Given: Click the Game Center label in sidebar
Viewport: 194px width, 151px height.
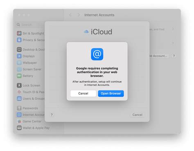Looking at the screenshot, I should 32,121.
